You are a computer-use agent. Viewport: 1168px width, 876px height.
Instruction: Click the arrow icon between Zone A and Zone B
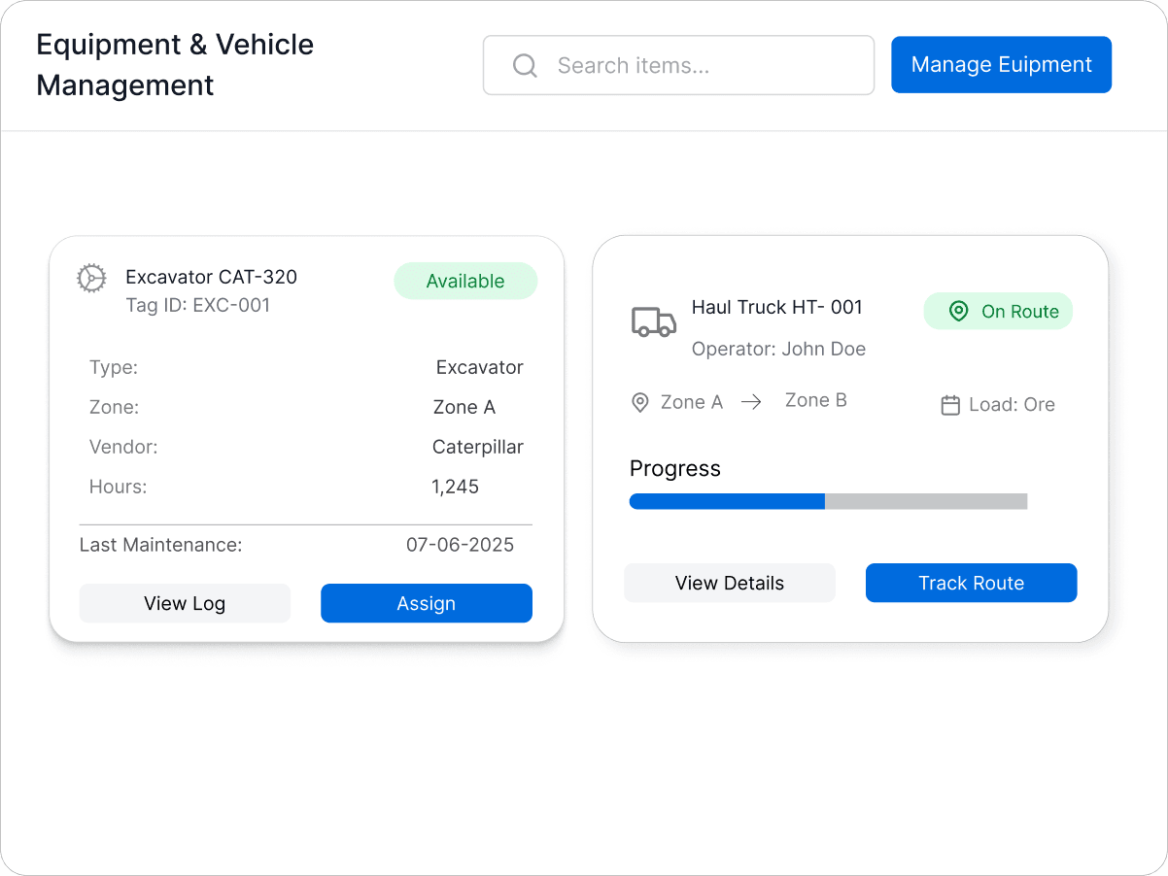(752, 401)
